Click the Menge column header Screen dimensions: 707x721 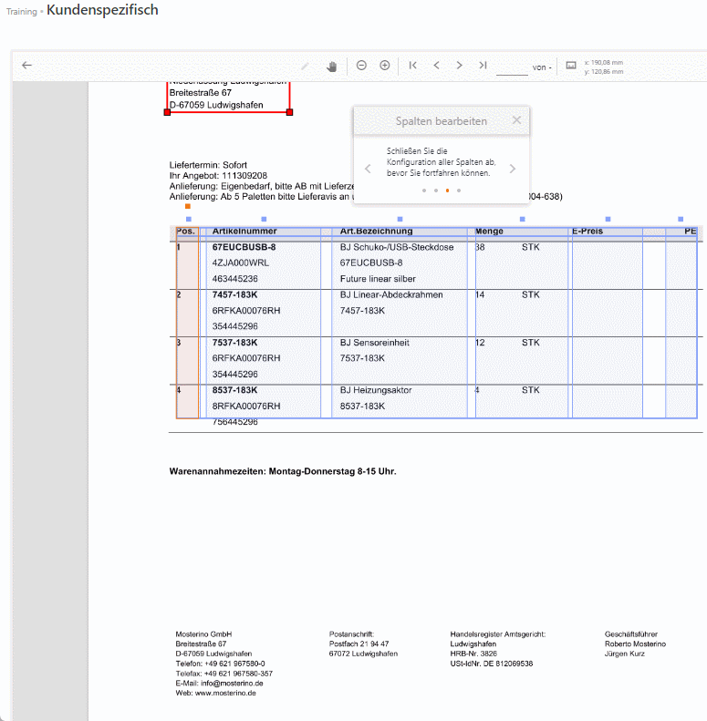coord(489,232)
